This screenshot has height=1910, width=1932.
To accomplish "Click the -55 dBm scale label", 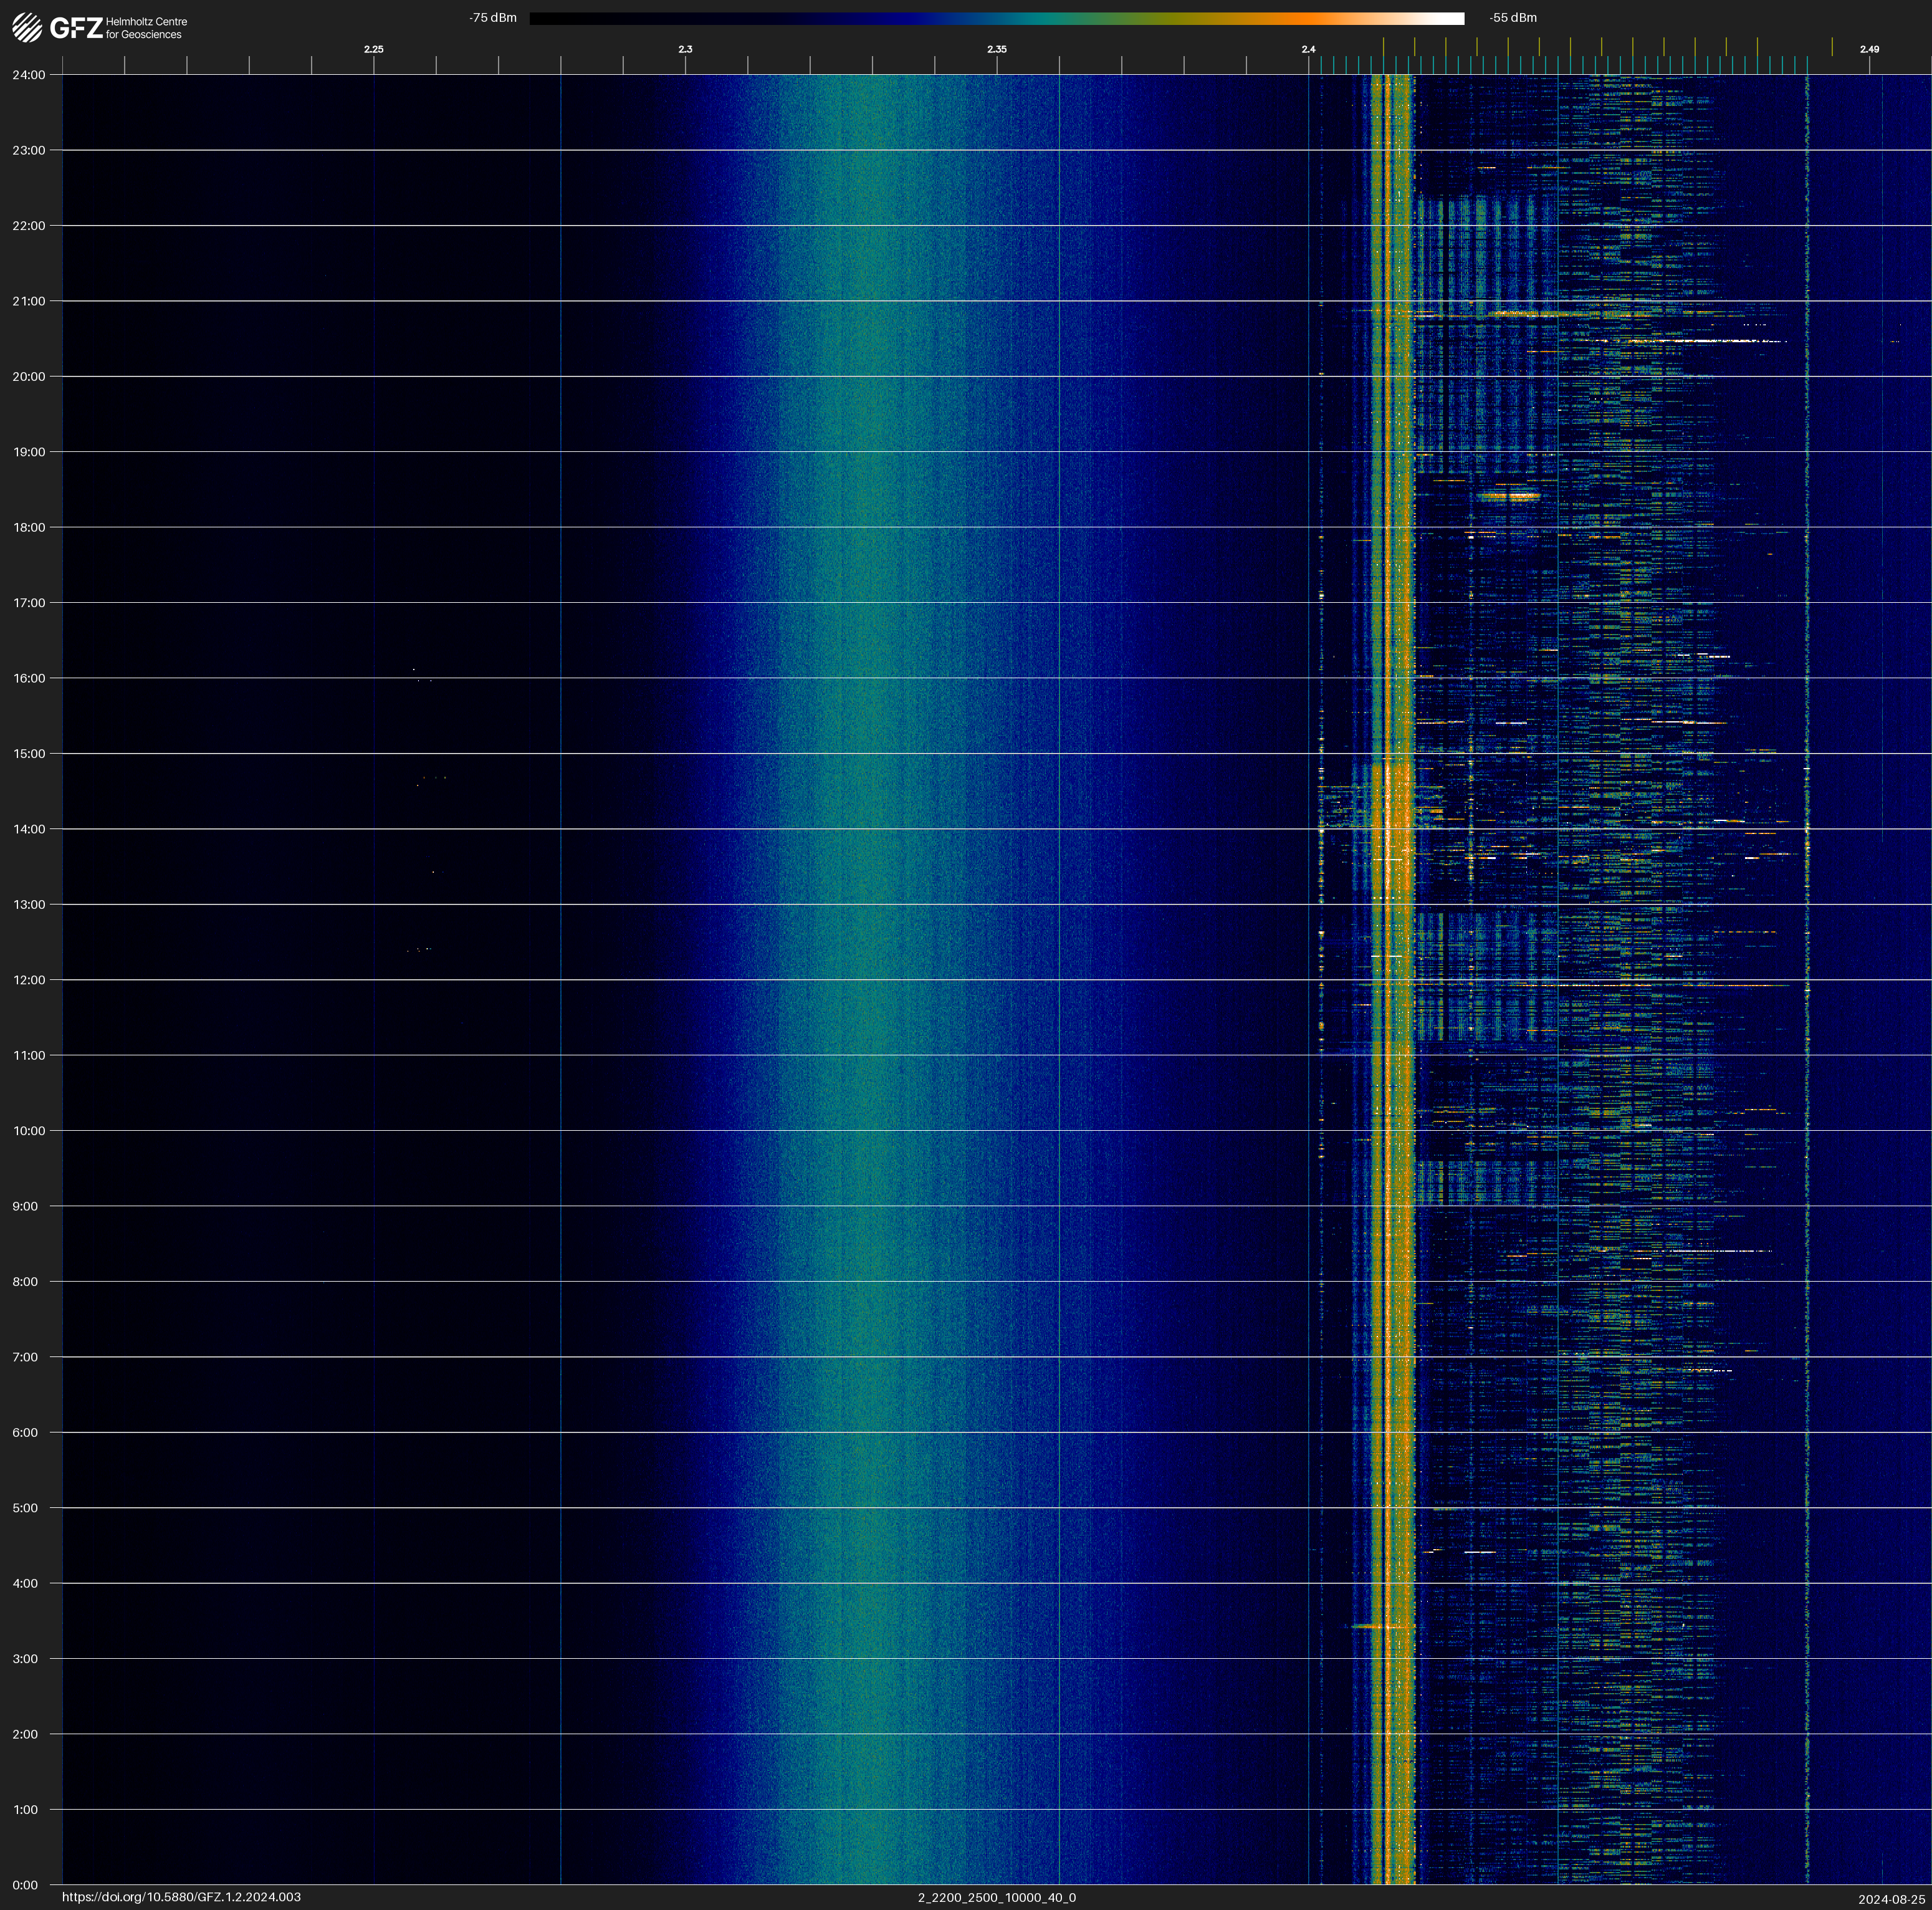I will [x=1513, y=18].
